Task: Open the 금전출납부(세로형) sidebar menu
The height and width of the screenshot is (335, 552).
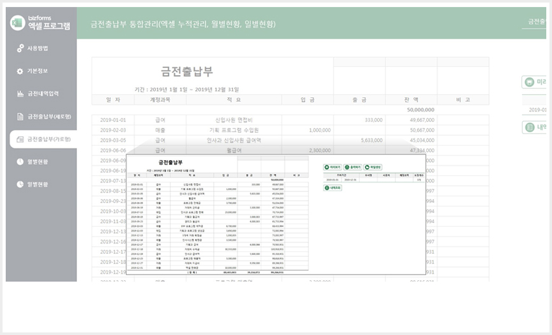Action: [43, 116]
